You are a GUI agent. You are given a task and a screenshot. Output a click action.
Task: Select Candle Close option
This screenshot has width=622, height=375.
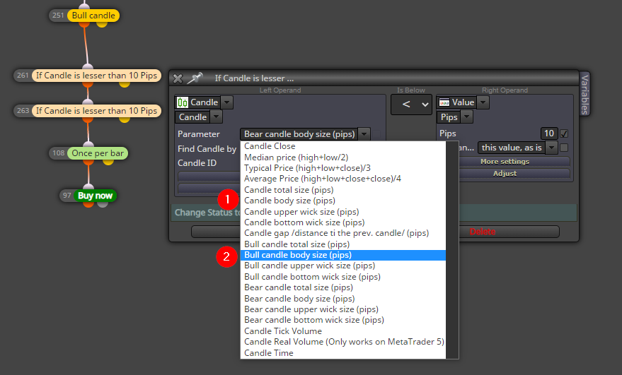342,146
